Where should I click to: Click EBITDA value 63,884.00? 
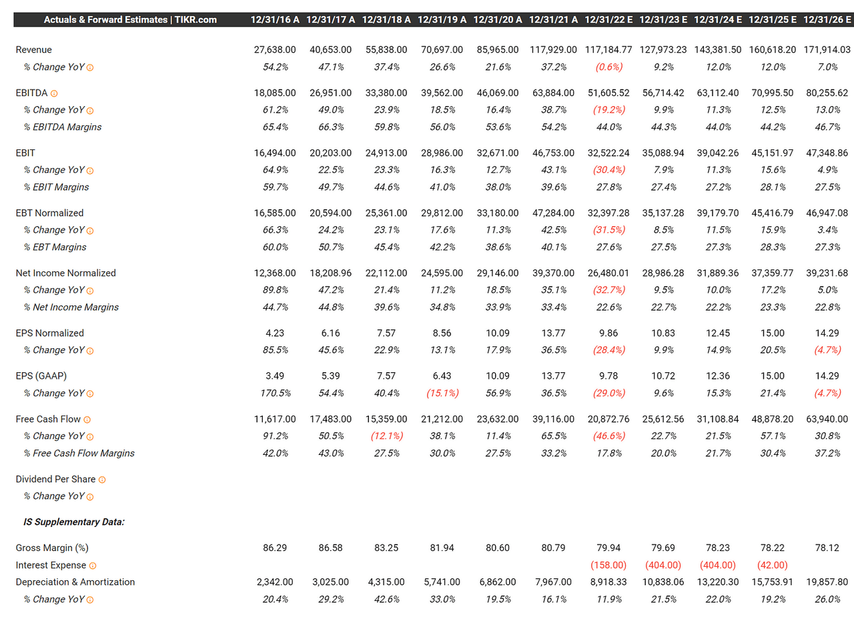(552, 93)
